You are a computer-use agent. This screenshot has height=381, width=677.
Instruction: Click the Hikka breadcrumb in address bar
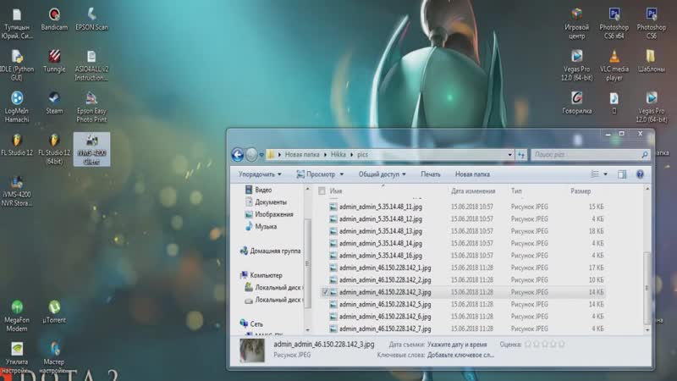[x=338, y=154]
